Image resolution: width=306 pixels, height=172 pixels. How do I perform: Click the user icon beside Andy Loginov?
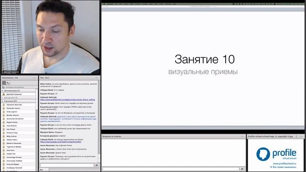[3, 112]
